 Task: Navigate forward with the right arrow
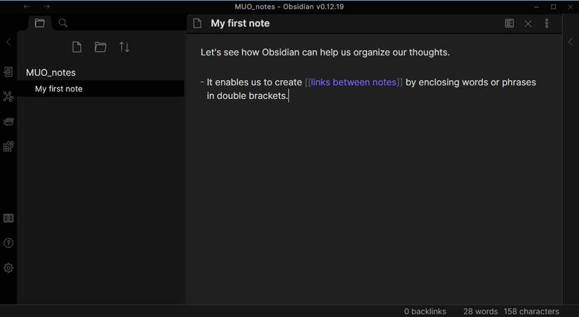coord(46,6)
